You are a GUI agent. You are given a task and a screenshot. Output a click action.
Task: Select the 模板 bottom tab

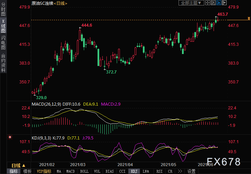(27, 172)
